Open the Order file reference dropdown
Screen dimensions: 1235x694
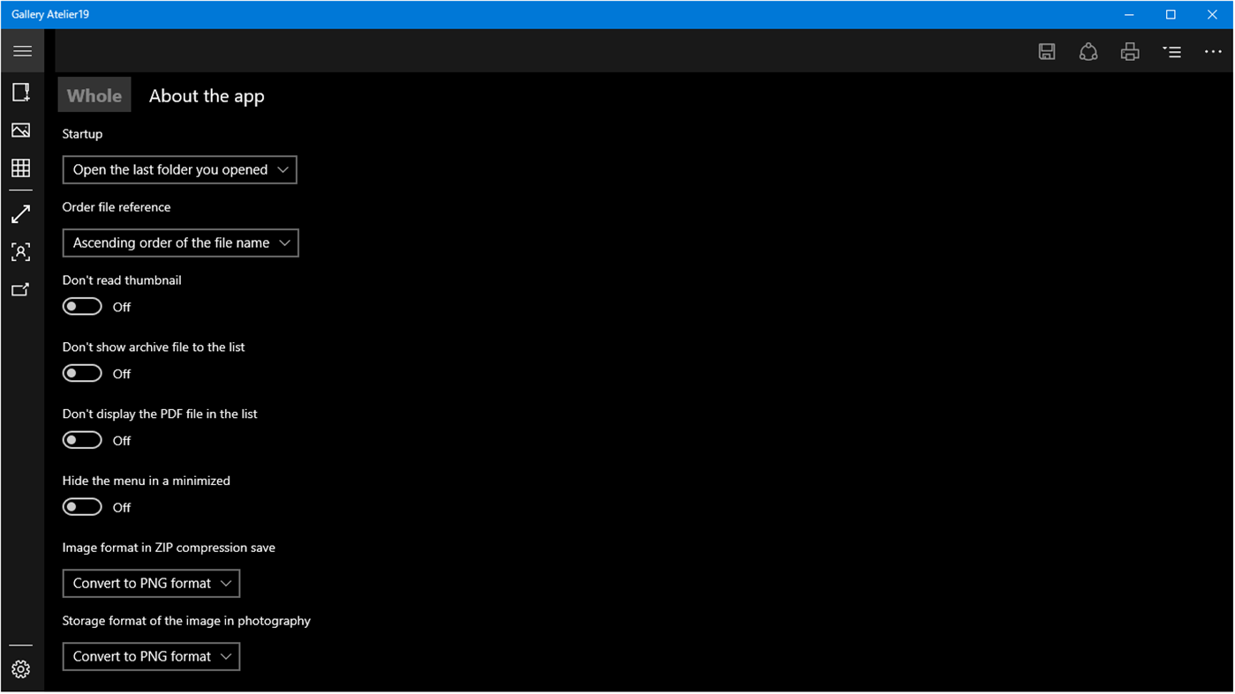pos(180,243)
